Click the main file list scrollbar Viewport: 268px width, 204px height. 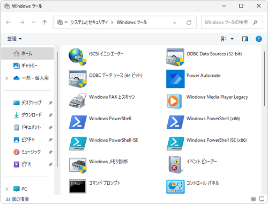point(264,79)
